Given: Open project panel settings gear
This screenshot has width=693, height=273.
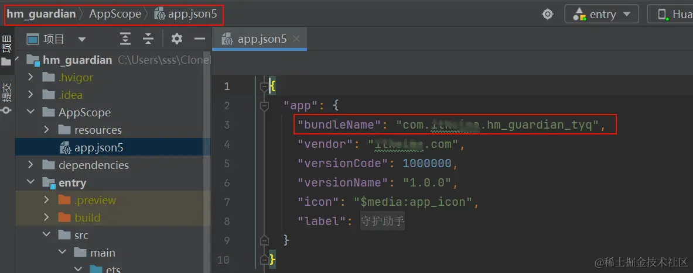Looking at the screenshot, I should [177, 39].
